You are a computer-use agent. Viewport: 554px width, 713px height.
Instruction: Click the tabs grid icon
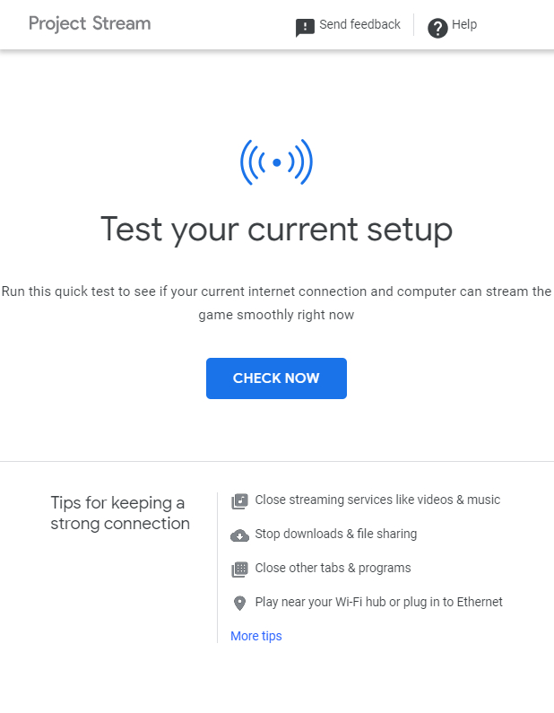coord(239,570)
